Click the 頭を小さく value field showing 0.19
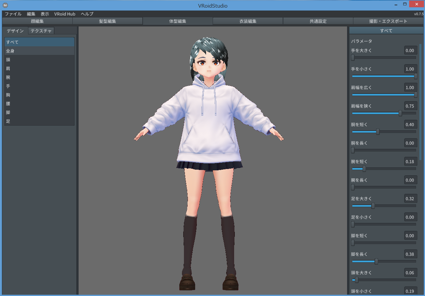 pyautogui.click(x=410, y=291)
